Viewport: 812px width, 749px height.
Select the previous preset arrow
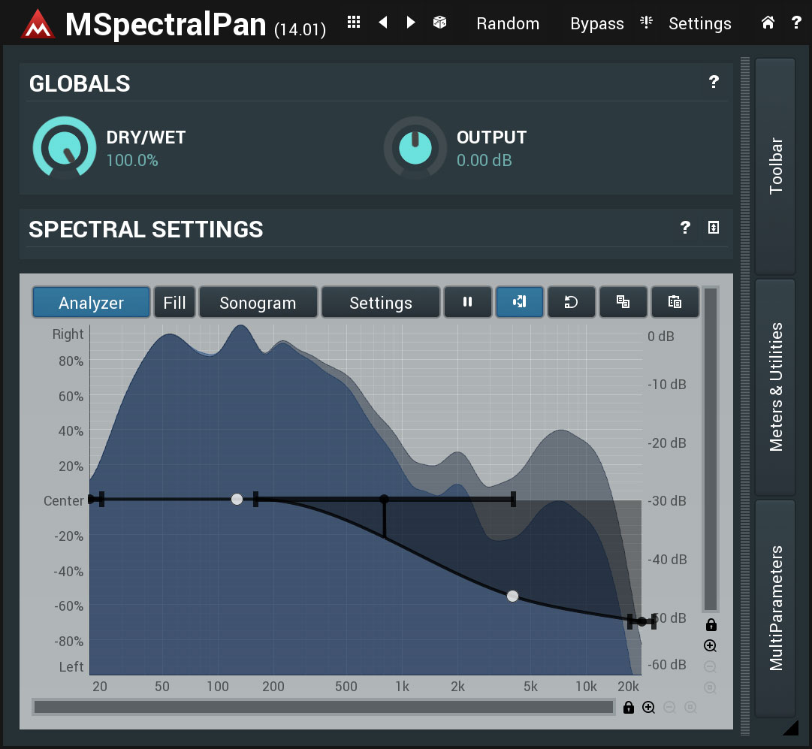(x=383, y=22)
